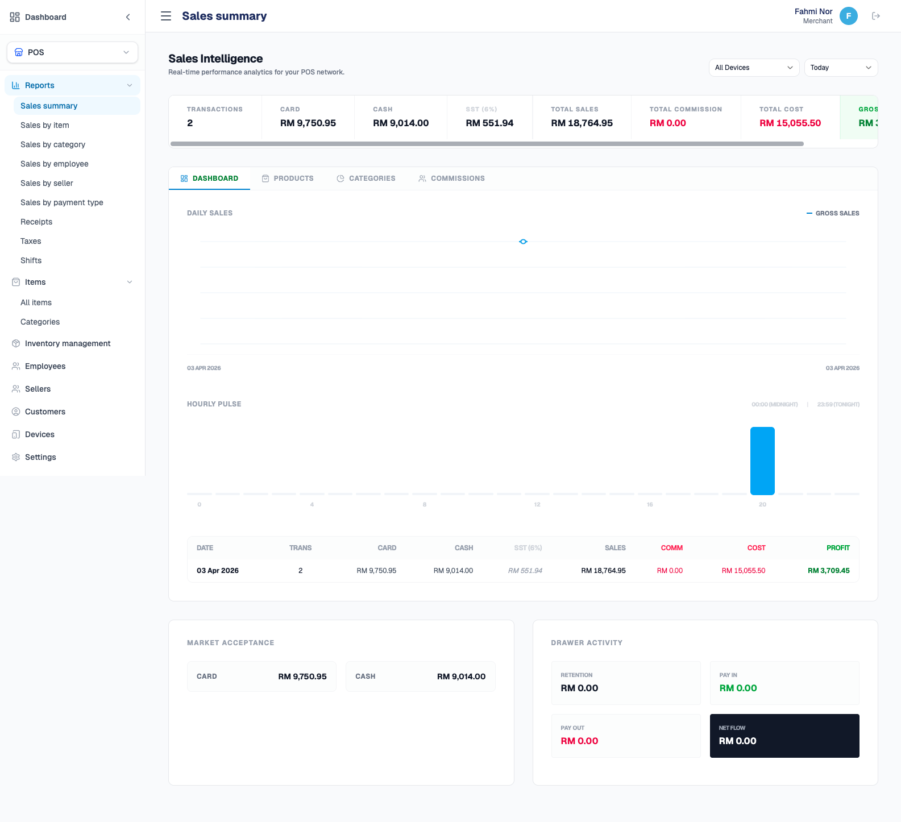Open Sales by employee report
This screenshot has width=901, height=822.
pos(77,164)
